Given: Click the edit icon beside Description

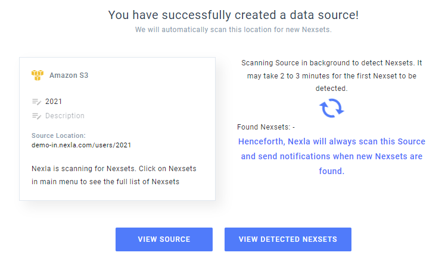Looking at the screenshot, I should tap(36, 116).
